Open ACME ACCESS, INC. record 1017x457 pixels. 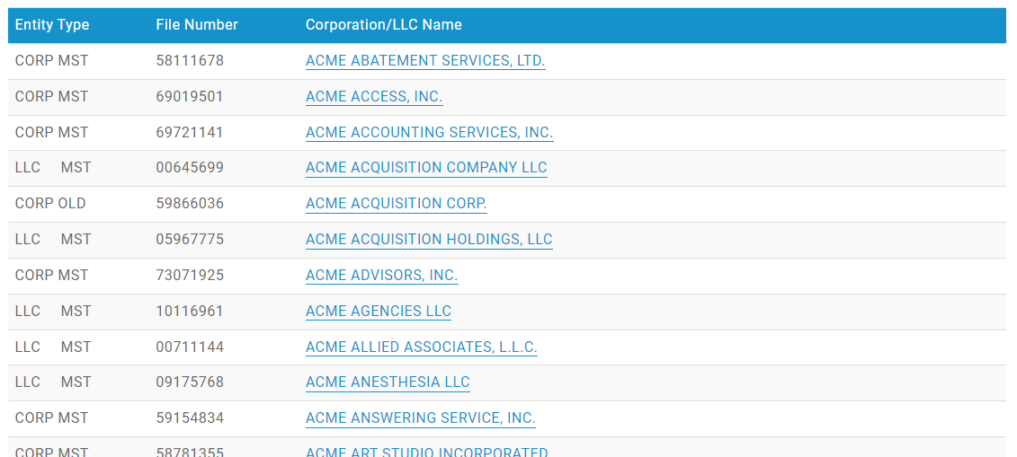tap(374, 97)
